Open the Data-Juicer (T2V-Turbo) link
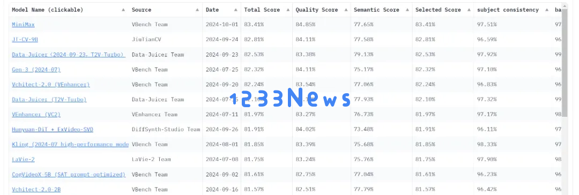The image size is (579, 195). point(49,99)
